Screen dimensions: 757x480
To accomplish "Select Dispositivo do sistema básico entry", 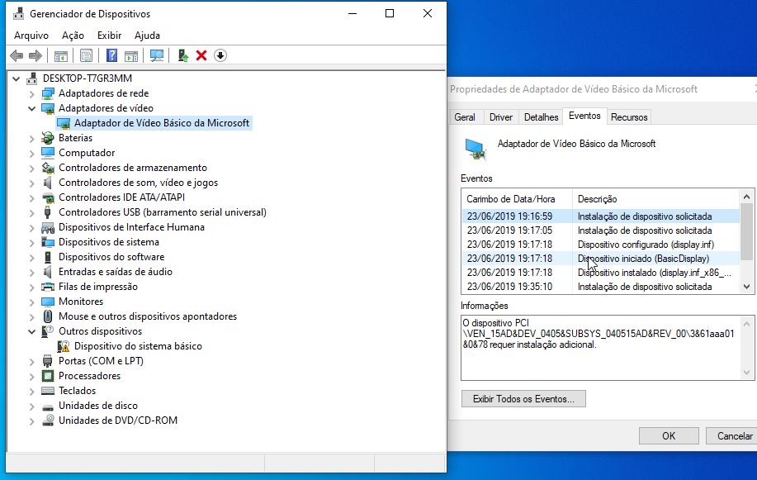I will (138, 346).
